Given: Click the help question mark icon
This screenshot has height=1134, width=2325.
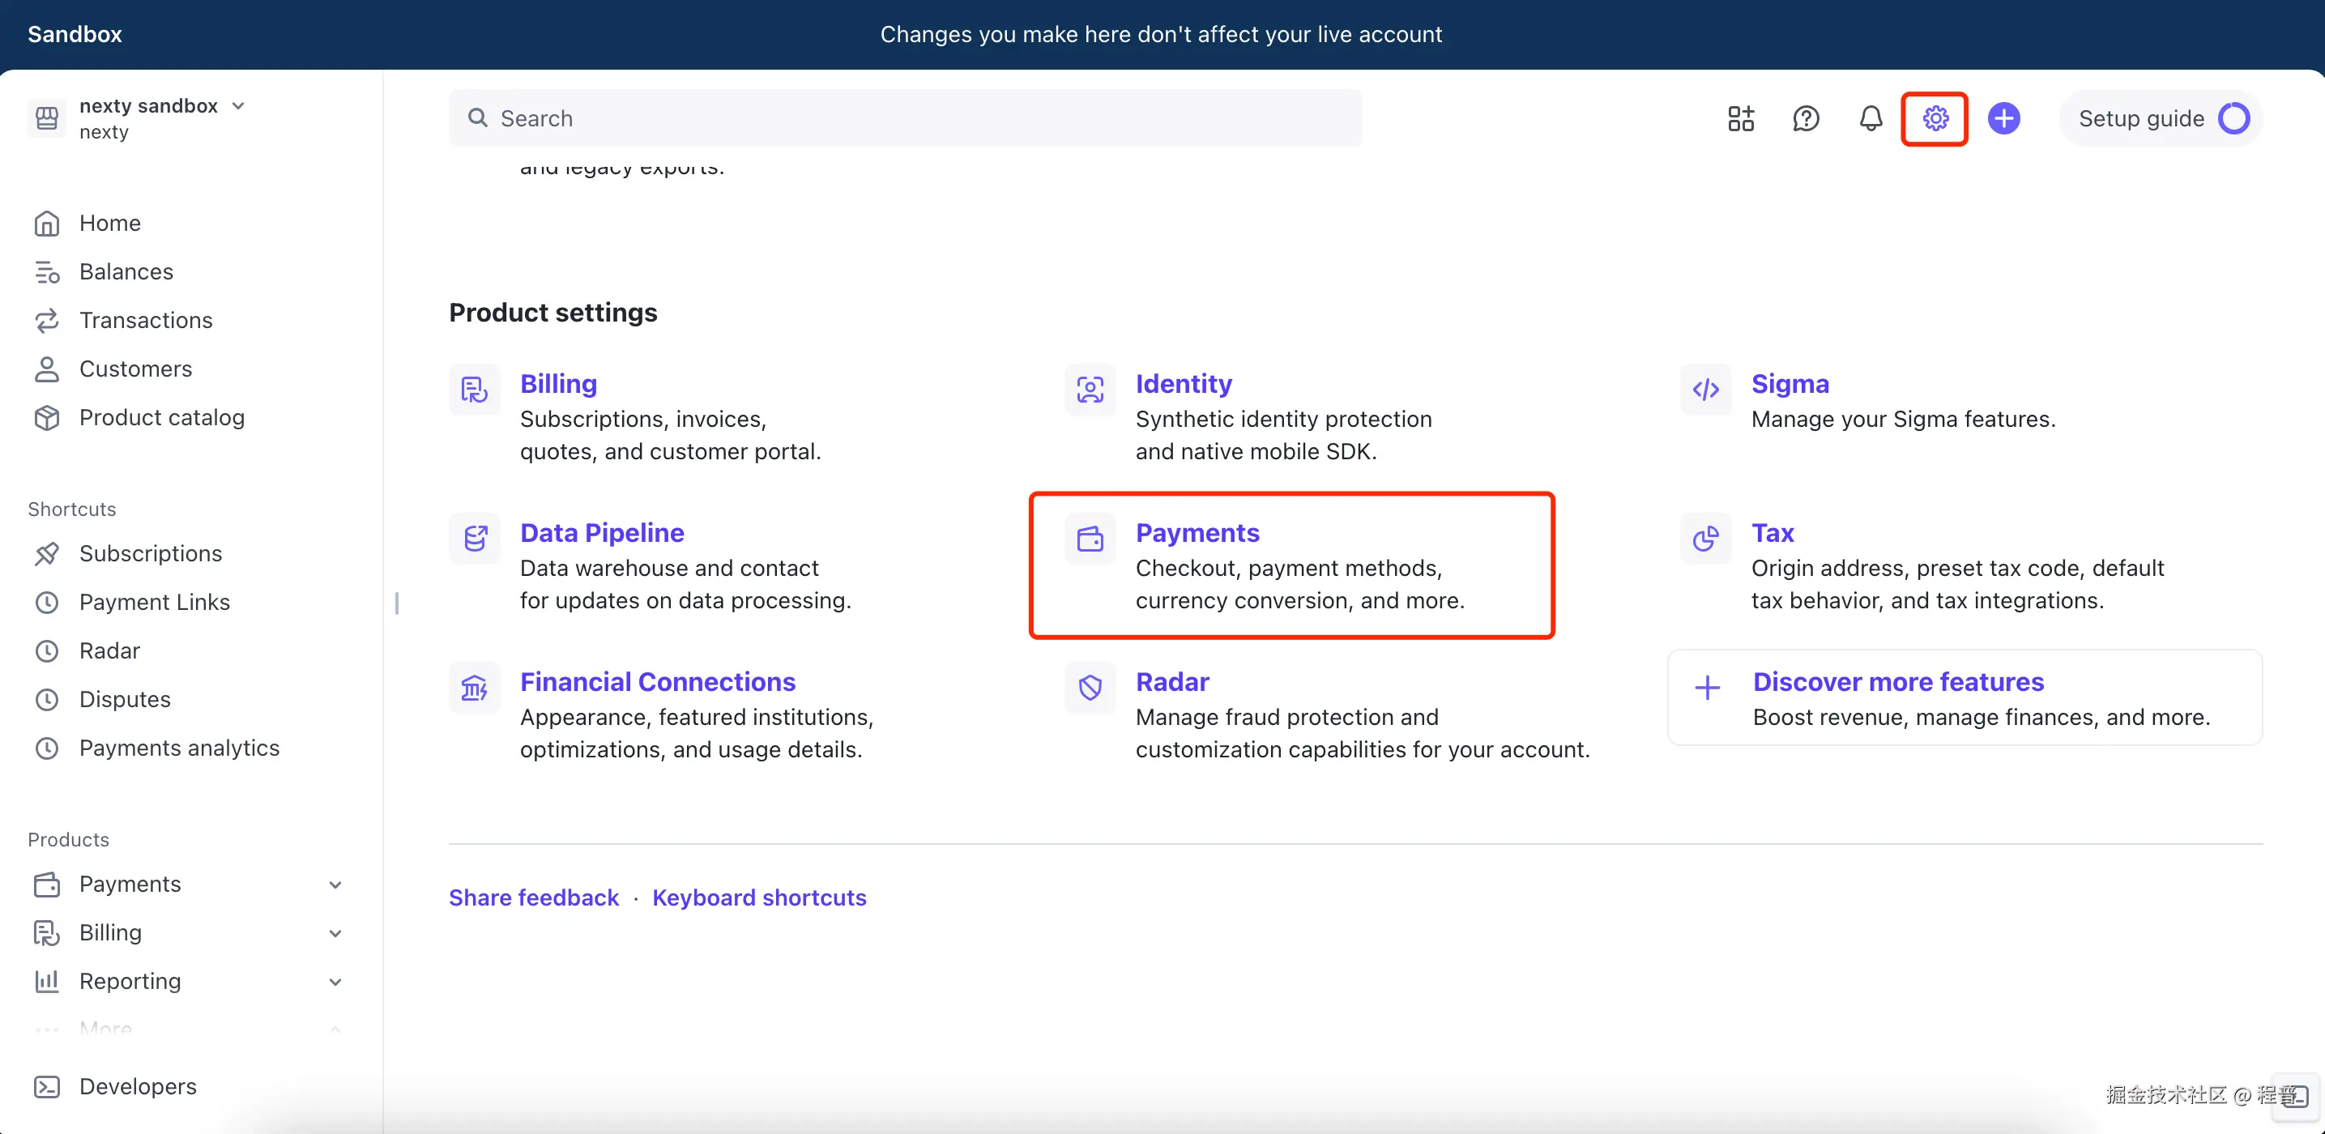Looking at the screenshot, I should 1806,118.
